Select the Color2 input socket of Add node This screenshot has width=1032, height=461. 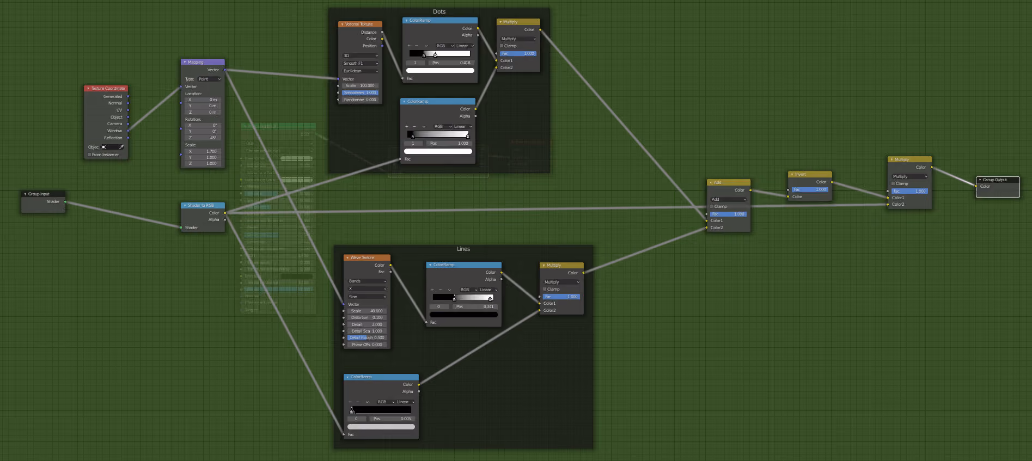(x=707, y=228)
